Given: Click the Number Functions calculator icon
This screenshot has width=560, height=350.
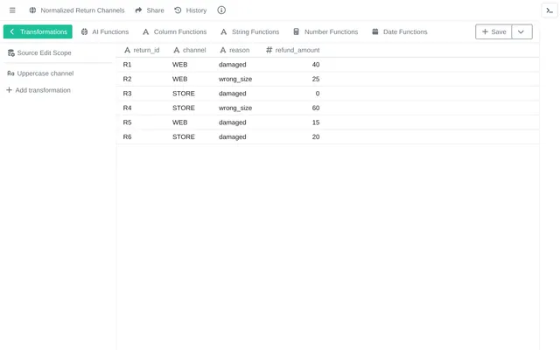Looking at the screenshot, I should (296, 31).
